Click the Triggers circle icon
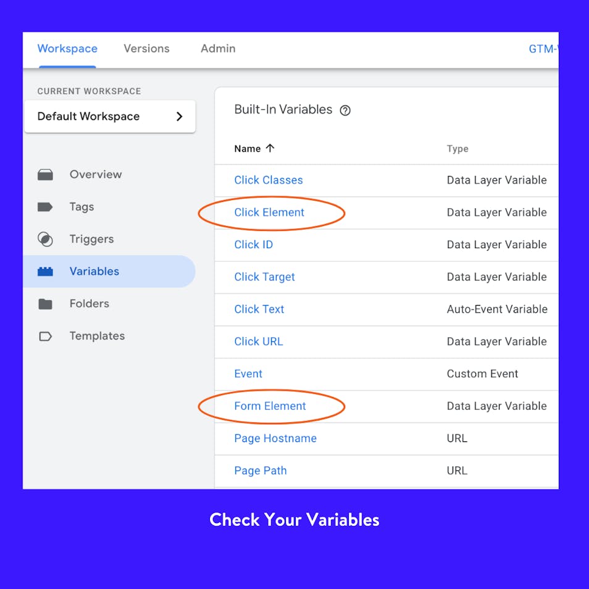The width and height of the screenshot is (589, 589). tap(45, 239)
